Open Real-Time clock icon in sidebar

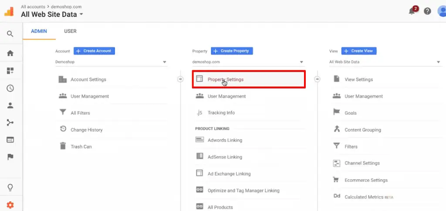[x=10, y=88]
